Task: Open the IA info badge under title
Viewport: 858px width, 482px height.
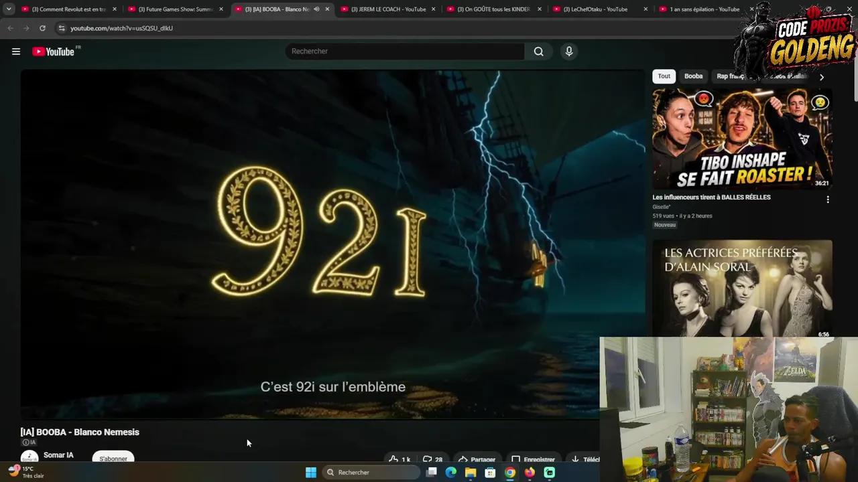Action: pos(29,443)
